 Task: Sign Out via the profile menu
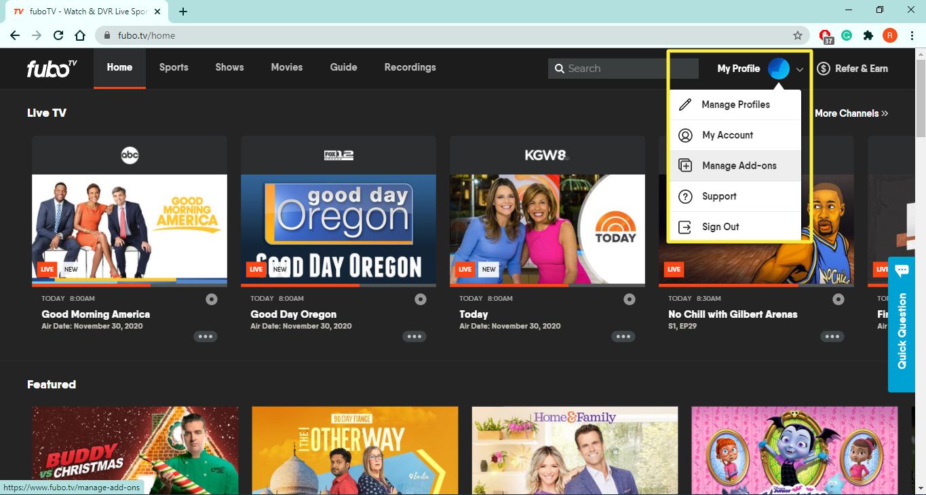click(x=735, y=227)
